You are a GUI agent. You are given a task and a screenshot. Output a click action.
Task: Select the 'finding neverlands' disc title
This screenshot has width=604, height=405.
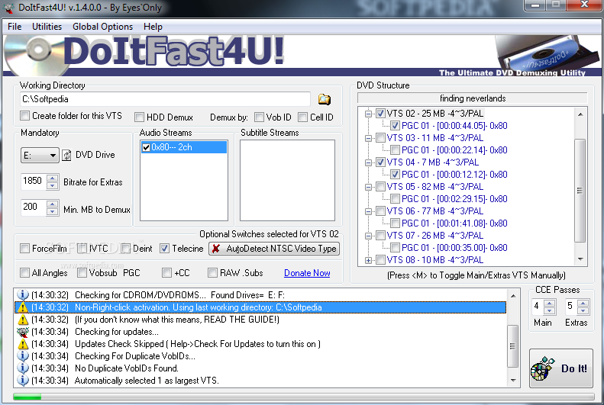[472, 98]
